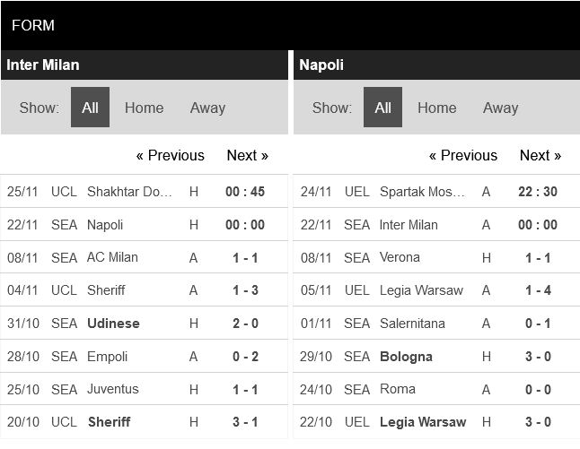Select Inter Milan's All filter tab
This screenshot has height=449, width=580.
pyautogui.click(x=90, y=108)
